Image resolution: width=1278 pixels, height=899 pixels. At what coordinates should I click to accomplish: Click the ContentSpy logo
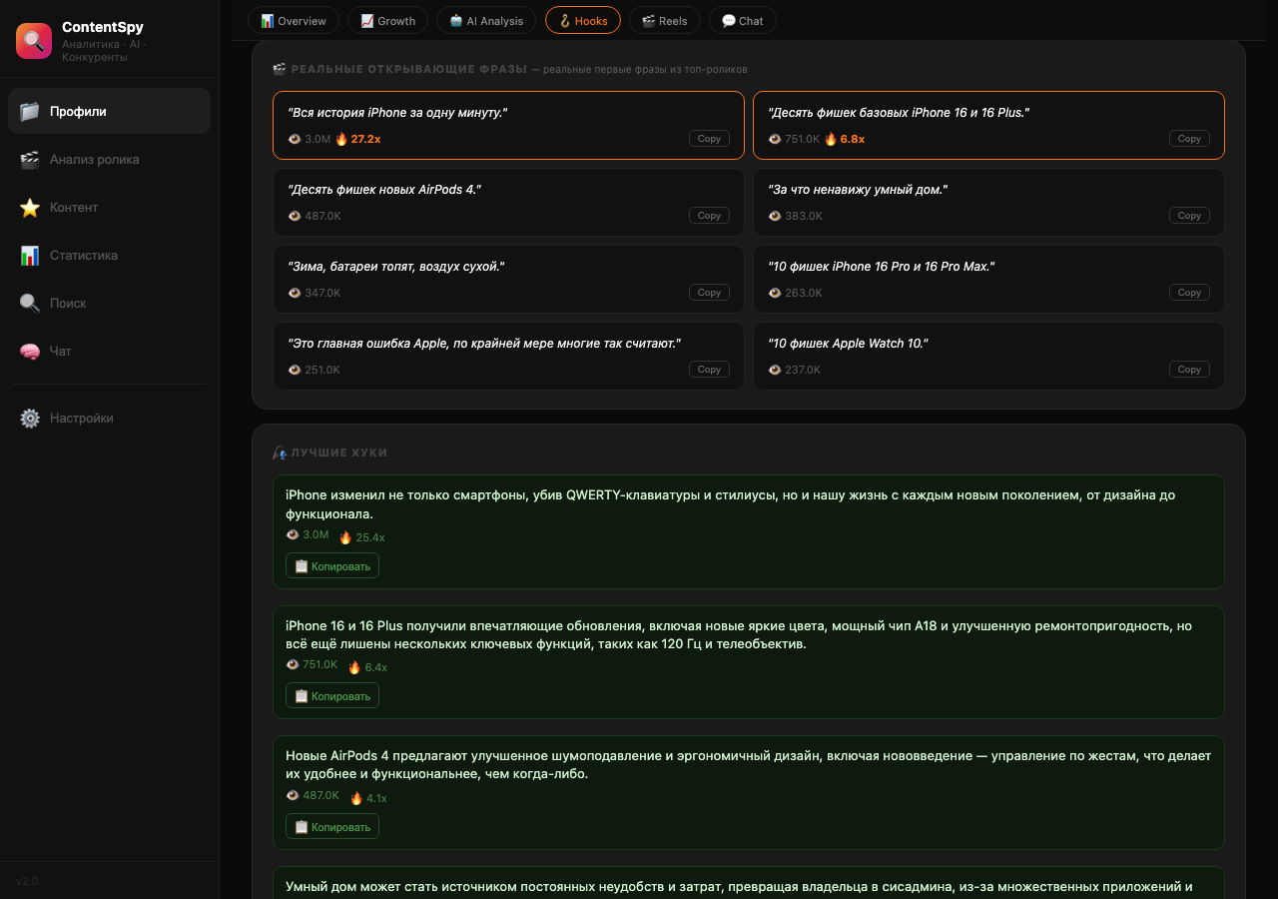(x=33, y=40)
